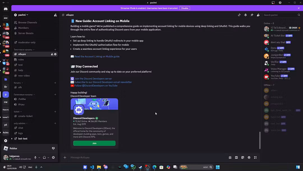The height and width of the screenshot is (171, 303).
Task: Open Dyno bot member entry
Action: (x=282, y=49)
